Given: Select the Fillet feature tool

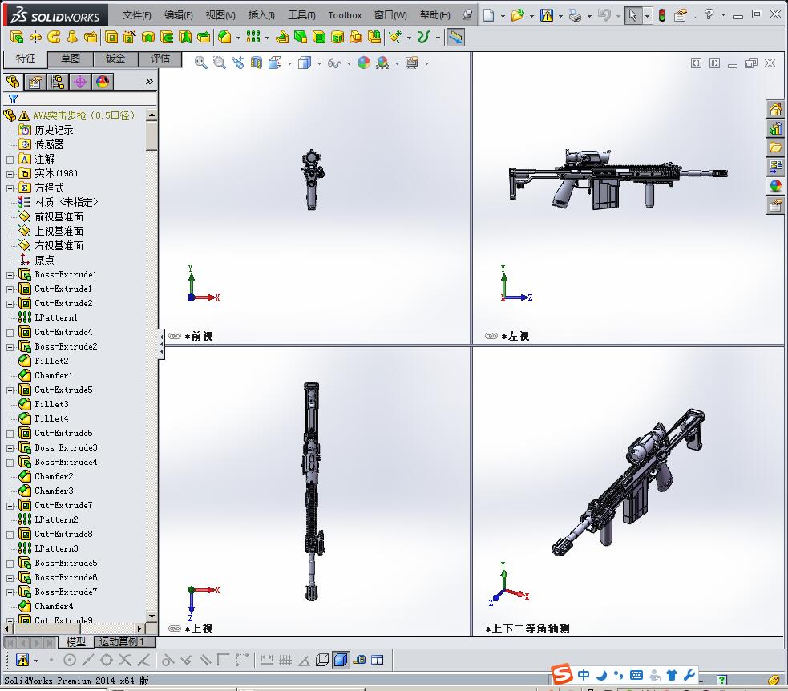Looking at the screenshot, I should tap(224, 37).
